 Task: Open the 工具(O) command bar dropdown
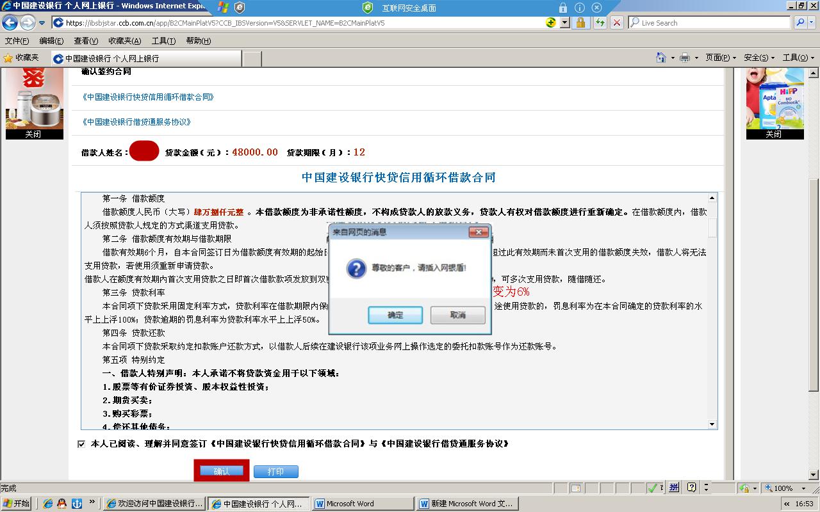click(x=798, y=58)
